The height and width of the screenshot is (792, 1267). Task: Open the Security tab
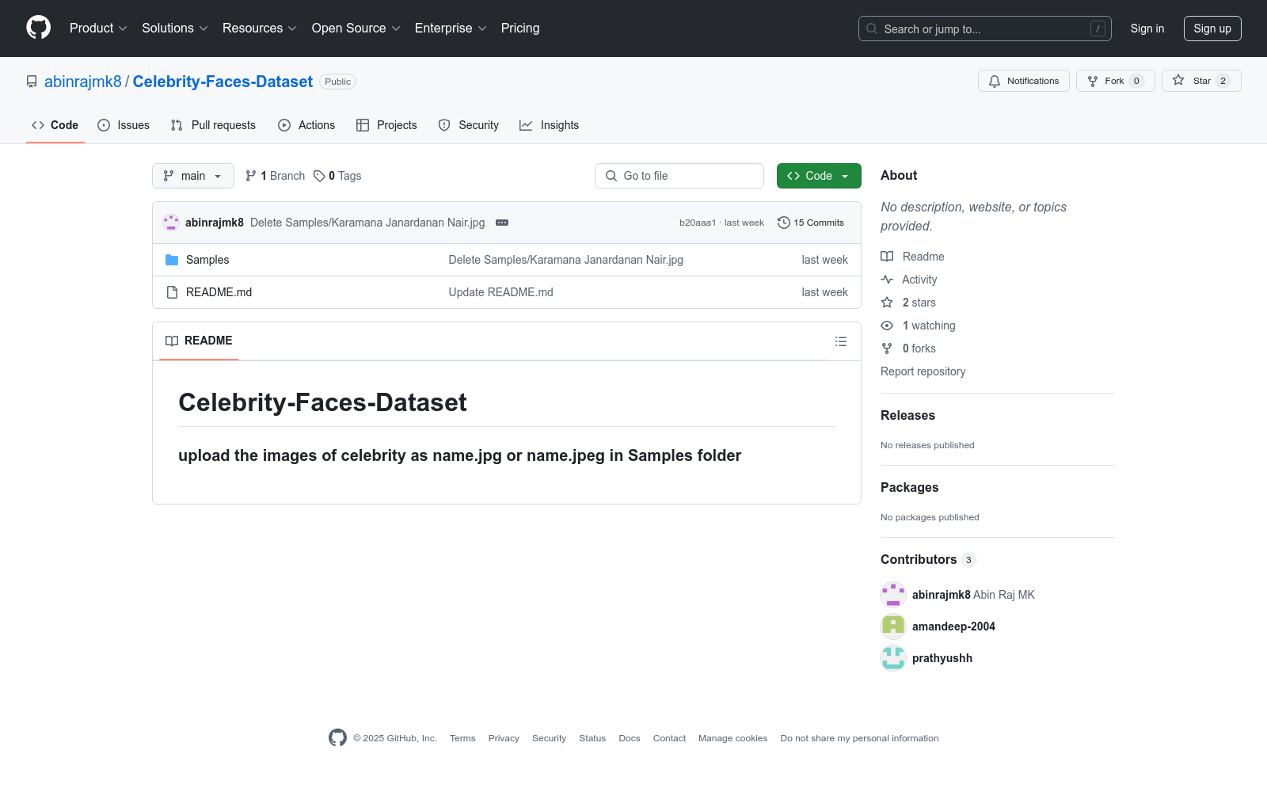(469, 125)
